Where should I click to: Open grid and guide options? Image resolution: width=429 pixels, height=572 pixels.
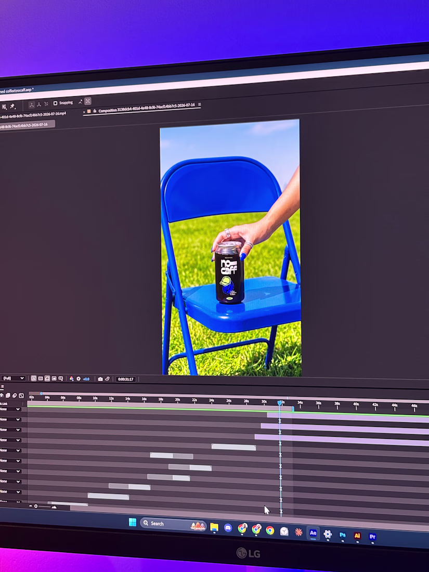tap(61, 379)
